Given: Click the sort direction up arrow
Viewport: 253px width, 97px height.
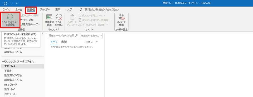Looking at the screenshot, I should click(x=97, y=42).
